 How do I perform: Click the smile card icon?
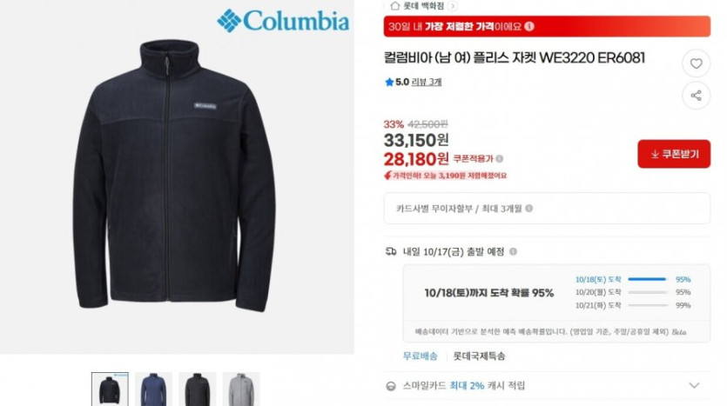click(391, 386)
